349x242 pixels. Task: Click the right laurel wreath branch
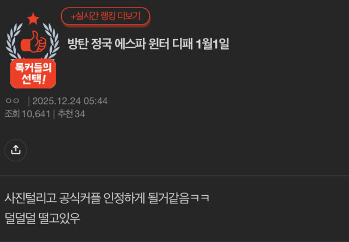[51, 41]
